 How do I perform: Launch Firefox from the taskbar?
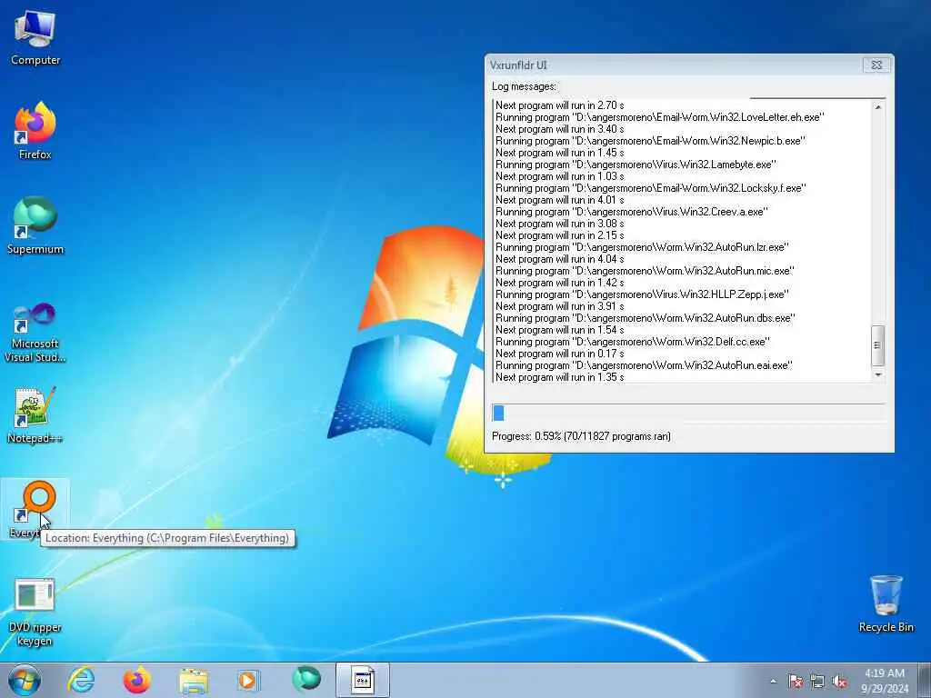point(136,680)
